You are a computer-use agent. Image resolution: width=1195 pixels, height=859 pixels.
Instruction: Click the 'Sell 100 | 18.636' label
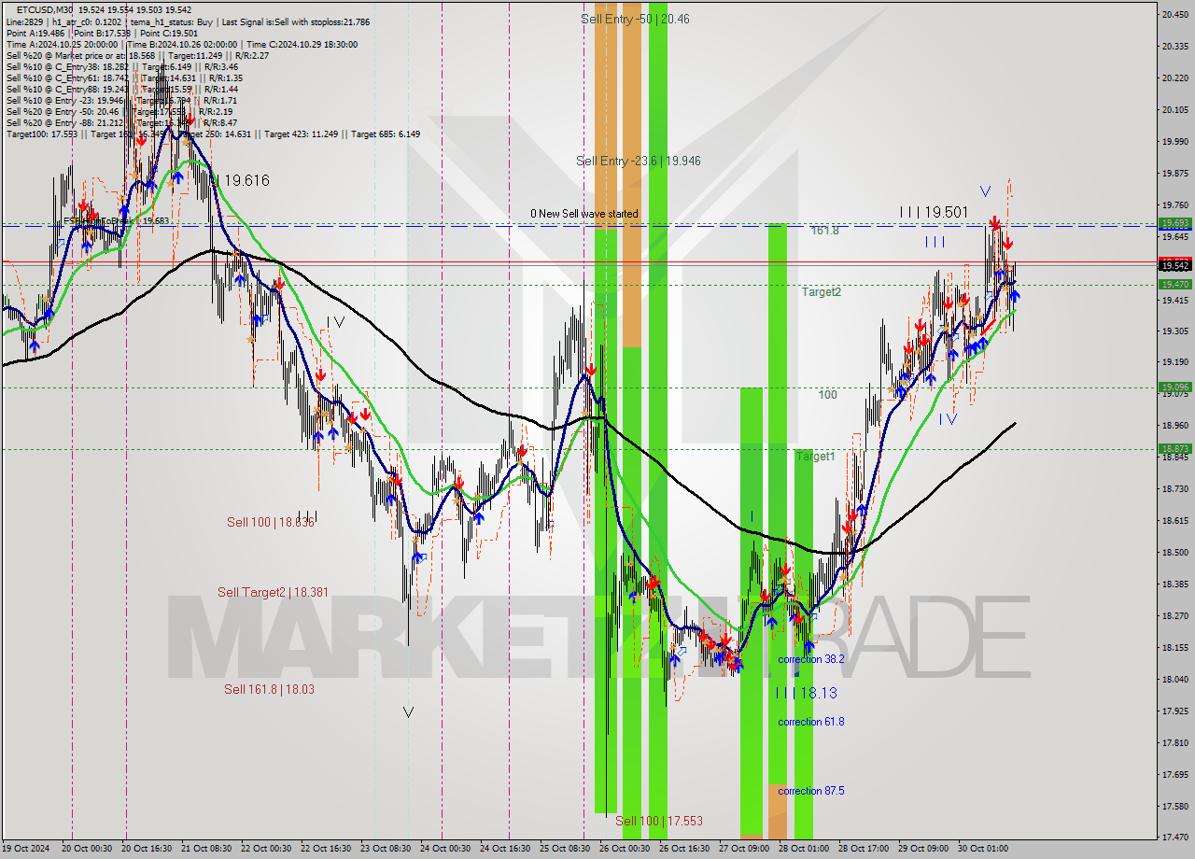coord(271,522)
